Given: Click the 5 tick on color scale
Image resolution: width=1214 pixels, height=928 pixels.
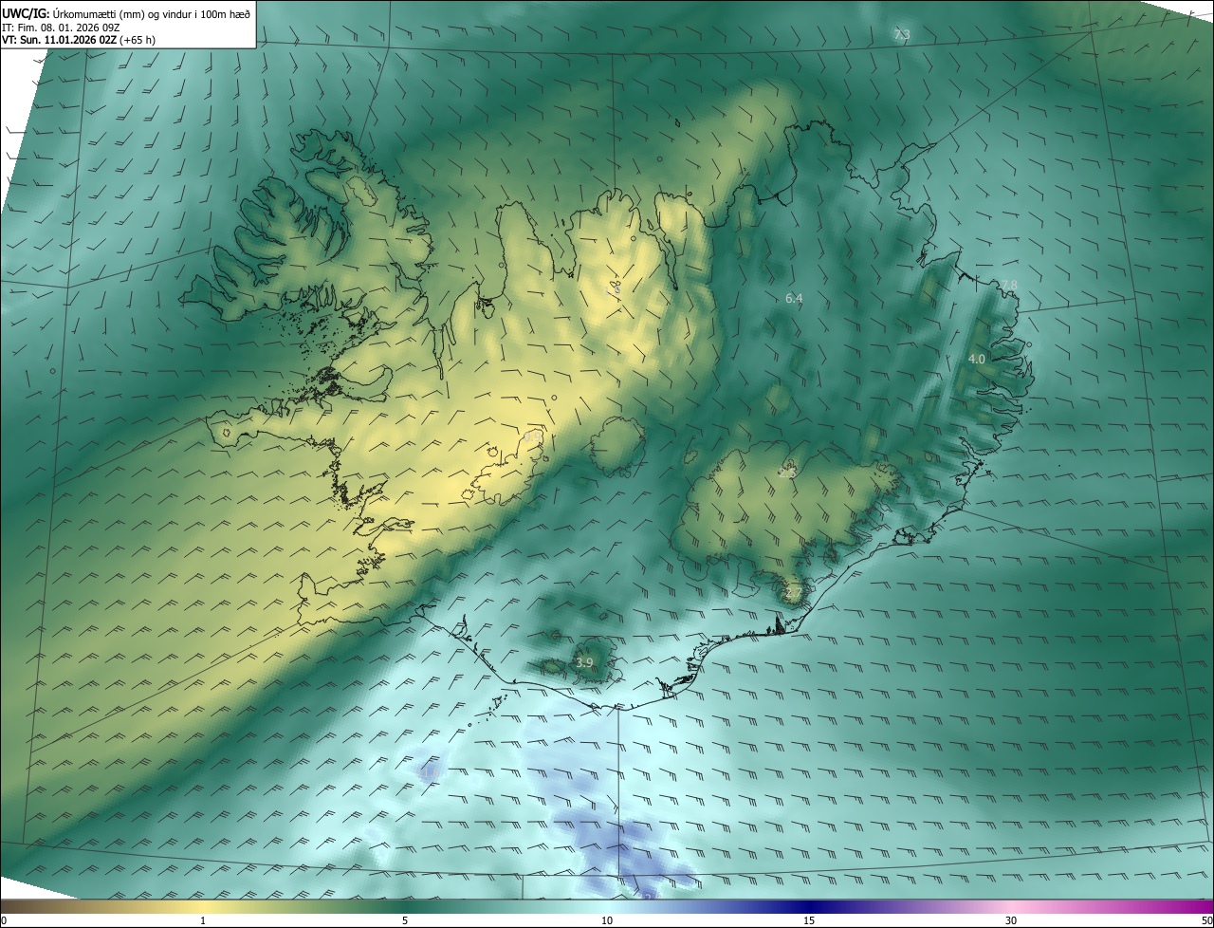Looking at the screenshot, I should point(405,921).
